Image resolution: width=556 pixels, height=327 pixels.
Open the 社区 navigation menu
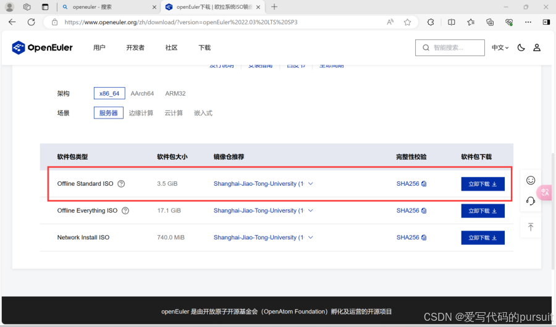coord(171,48)
